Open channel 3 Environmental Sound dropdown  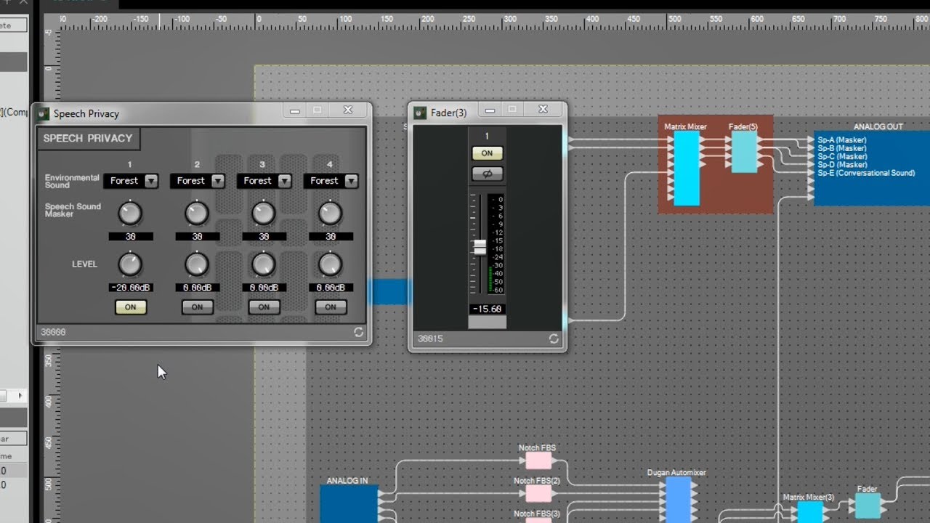point(264,181)
